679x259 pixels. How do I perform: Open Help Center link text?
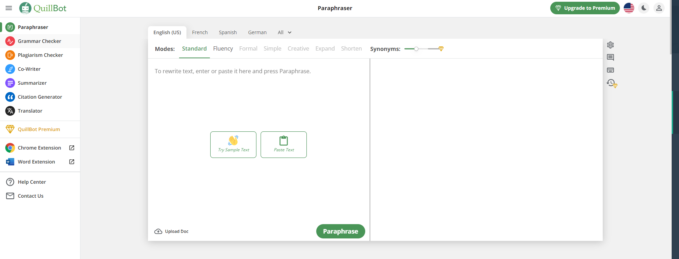[x=32, y=182]
